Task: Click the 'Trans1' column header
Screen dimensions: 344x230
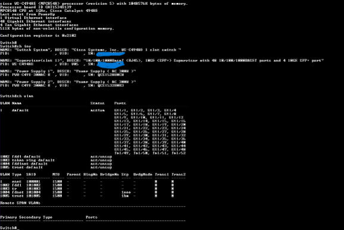Action: [162, 175]
